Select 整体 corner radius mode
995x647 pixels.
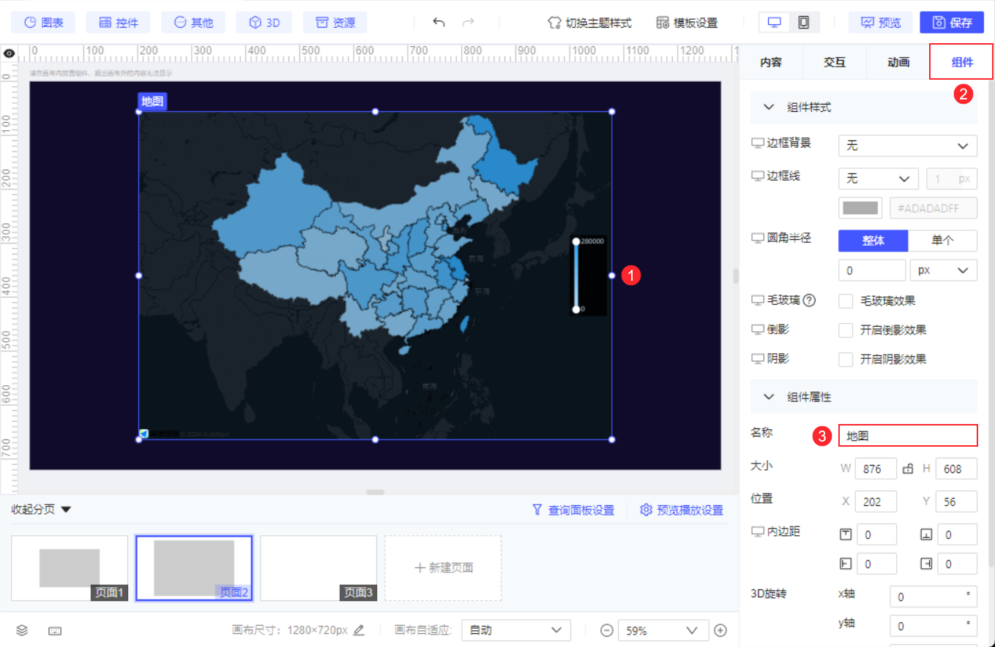pyautogui.click(x=873, y=241)
